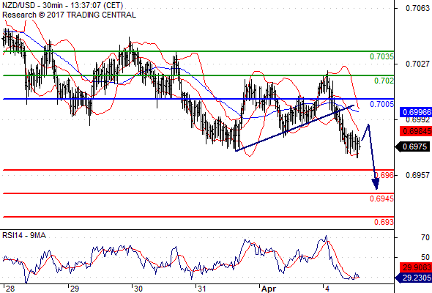The height and width of the screenshot is (293, 432).
Task: Click the black 0.6975 current price marker
Action: (412, 146)
